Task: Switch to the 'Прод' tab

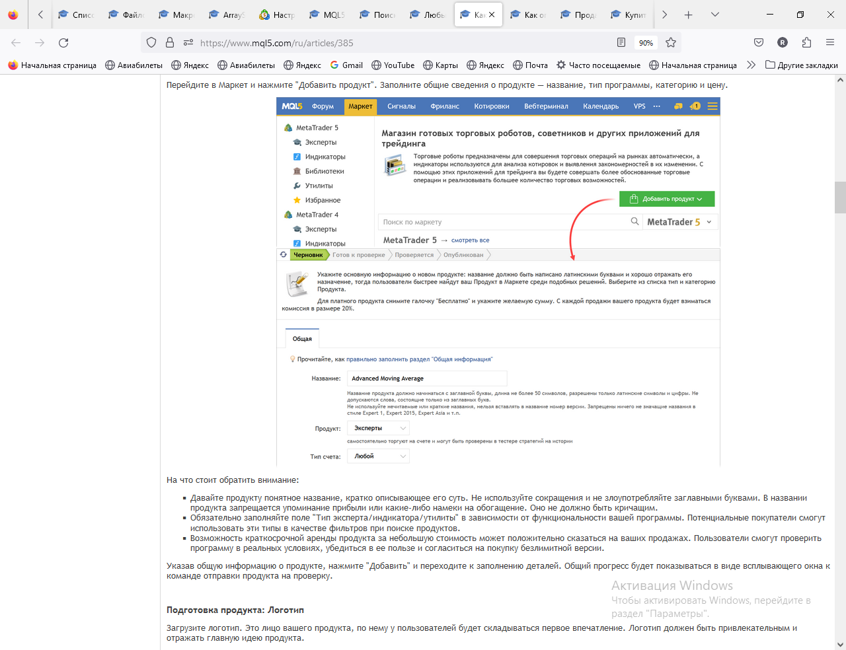Action: tap(579, 15)
